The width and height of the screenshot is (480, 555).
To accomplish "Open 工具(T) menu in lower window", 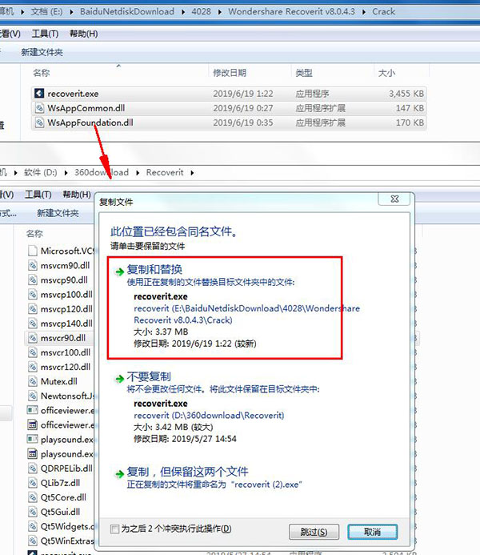I will 38,195.
